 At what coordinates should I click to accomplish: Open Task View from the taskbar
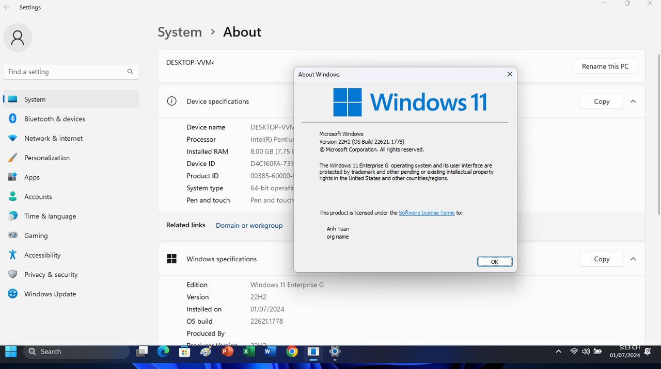[x=142, y=351]
